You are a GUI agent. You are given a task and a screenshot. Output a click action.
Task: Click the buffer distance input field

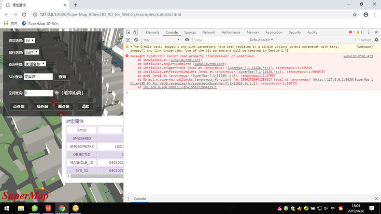coord(39,93)
